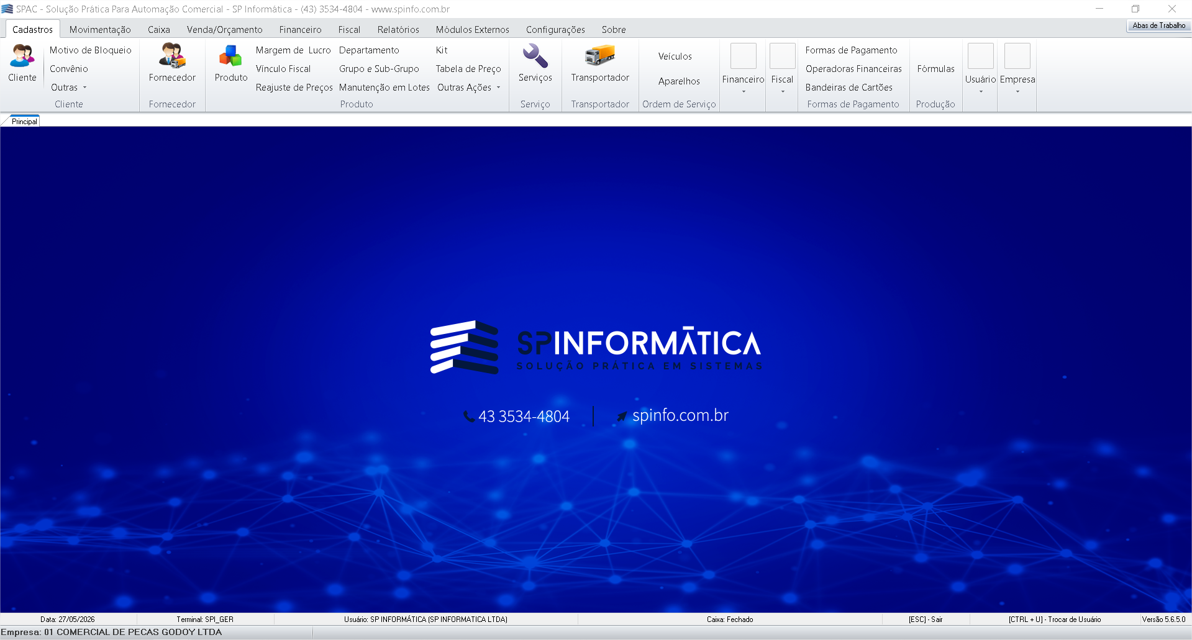Click the blank Financeiro icon box
1192x640 pixels.
(743, 56)
